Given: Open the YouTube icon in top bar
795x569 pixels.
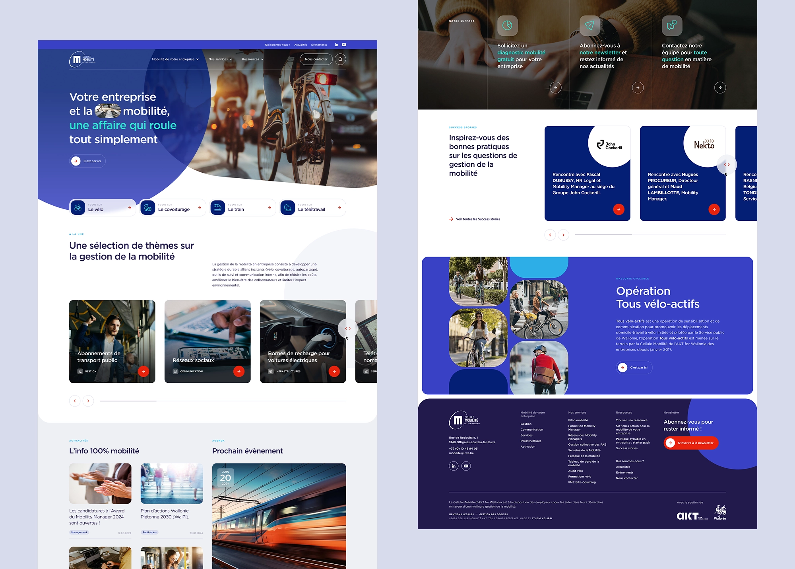Looking at the screenshot, I should tap(344, 45).
